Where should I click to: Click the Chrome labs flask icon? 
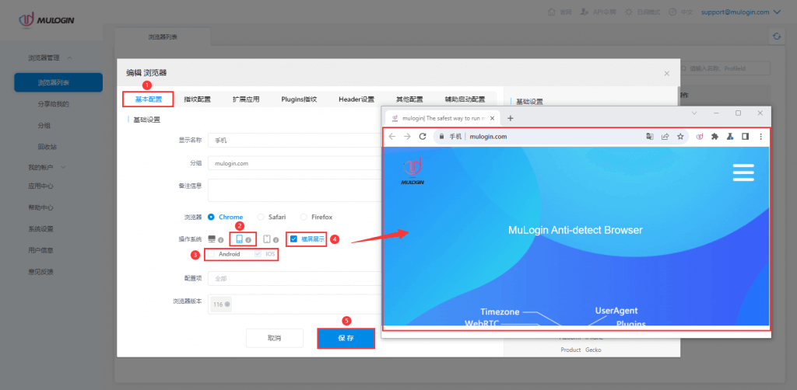coord(730,137)
